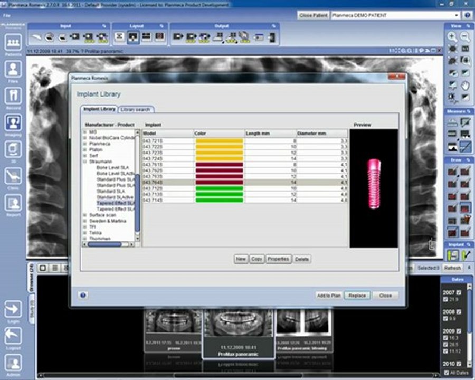Click the second Implant panel icon with pen

tap(465, 255)
